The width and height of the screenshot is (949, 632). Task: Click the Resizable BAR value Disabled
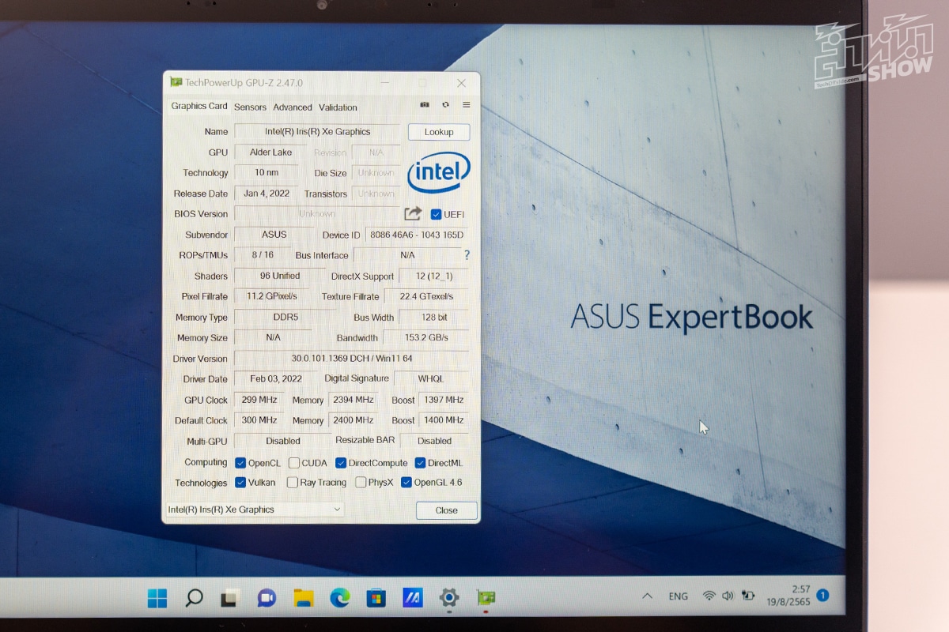(434, 441)
